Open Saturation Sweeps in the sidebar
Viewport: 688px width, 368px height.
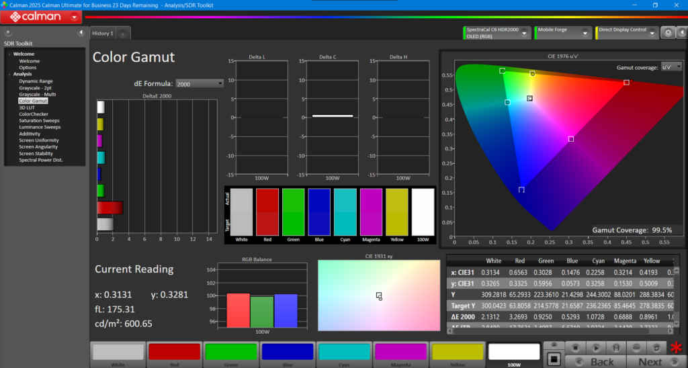pyautogui.click(x=40, y=121)
